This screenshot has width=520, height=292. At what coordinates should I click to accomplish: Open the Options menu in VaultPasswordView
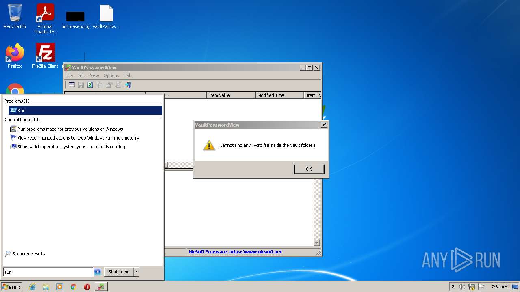click(111, 75)
